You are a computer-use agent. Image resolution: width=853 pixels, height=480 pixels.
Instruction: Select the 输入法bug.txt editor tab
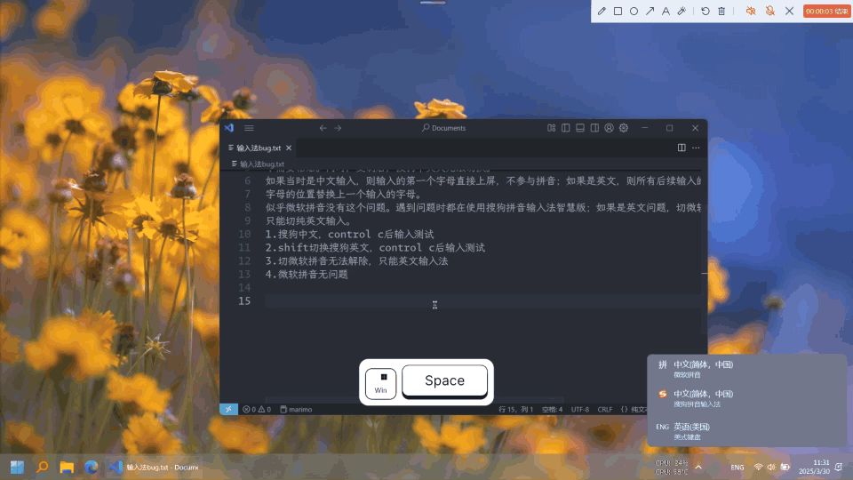258,148
